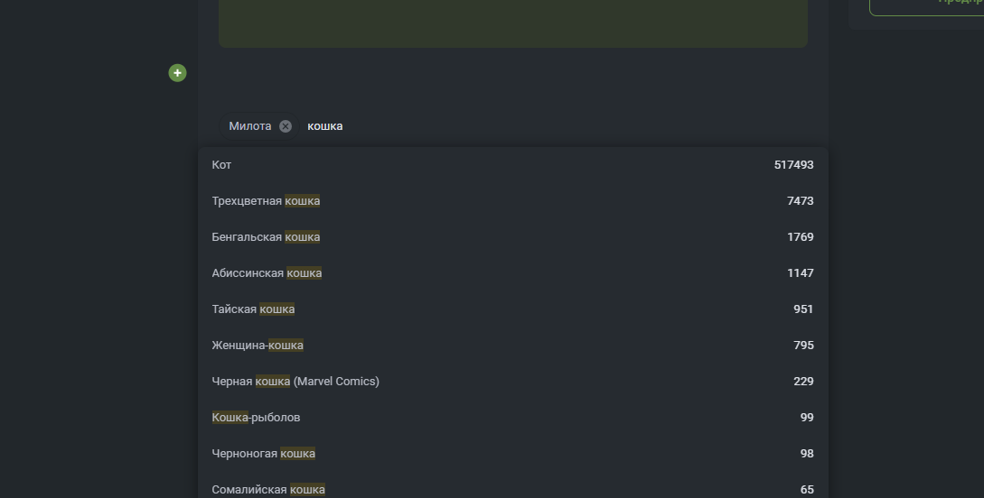This screenshot has height=498, width=984.
Task: Pick the Бенгальская кошка suggestion
Action: pyautogui.click(x=266, y=237)
